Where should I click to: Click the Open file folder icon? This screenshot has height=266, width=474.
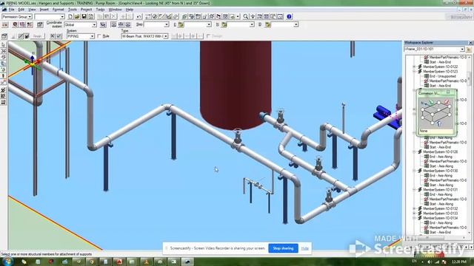click(x=77, y=16)
